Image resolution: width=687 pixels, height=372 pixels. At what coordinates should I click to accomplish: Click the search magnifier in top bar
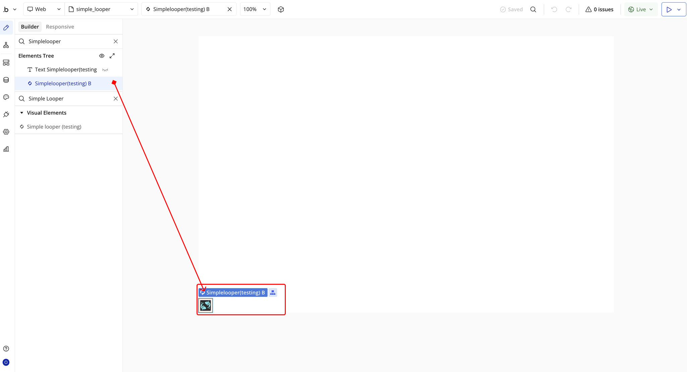[x=533, y=9]
